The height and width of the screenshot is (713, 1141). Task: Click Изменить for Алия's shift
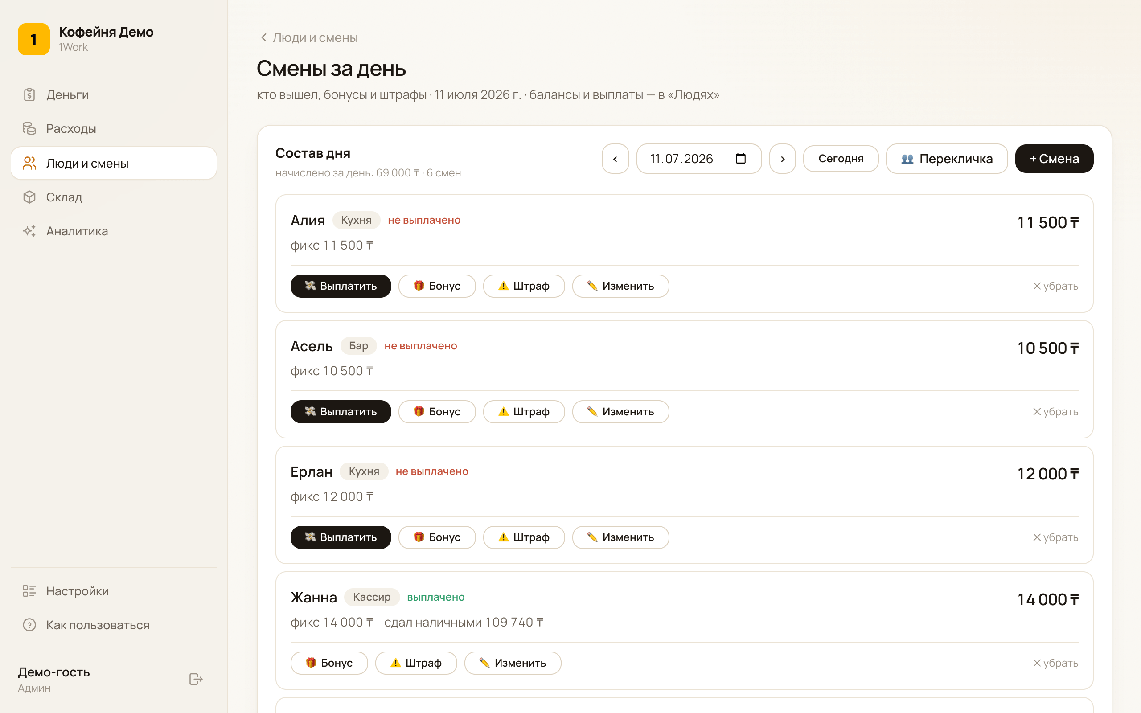[620, 286]
